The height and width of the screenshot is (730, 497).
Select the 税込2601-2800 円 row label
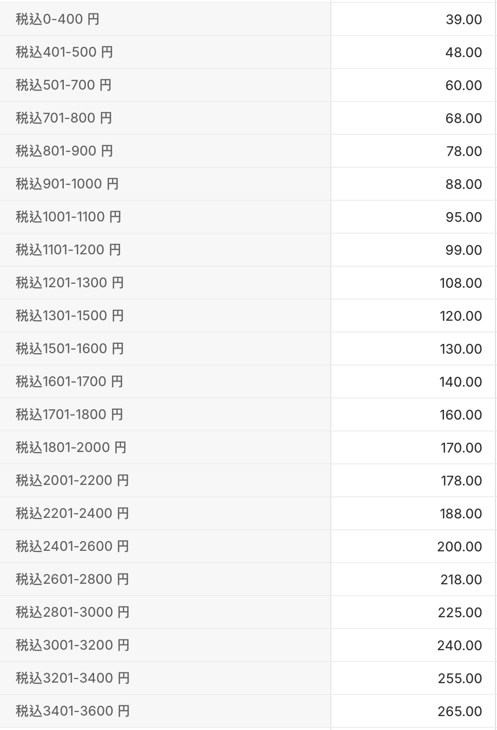tap(73, 579)
